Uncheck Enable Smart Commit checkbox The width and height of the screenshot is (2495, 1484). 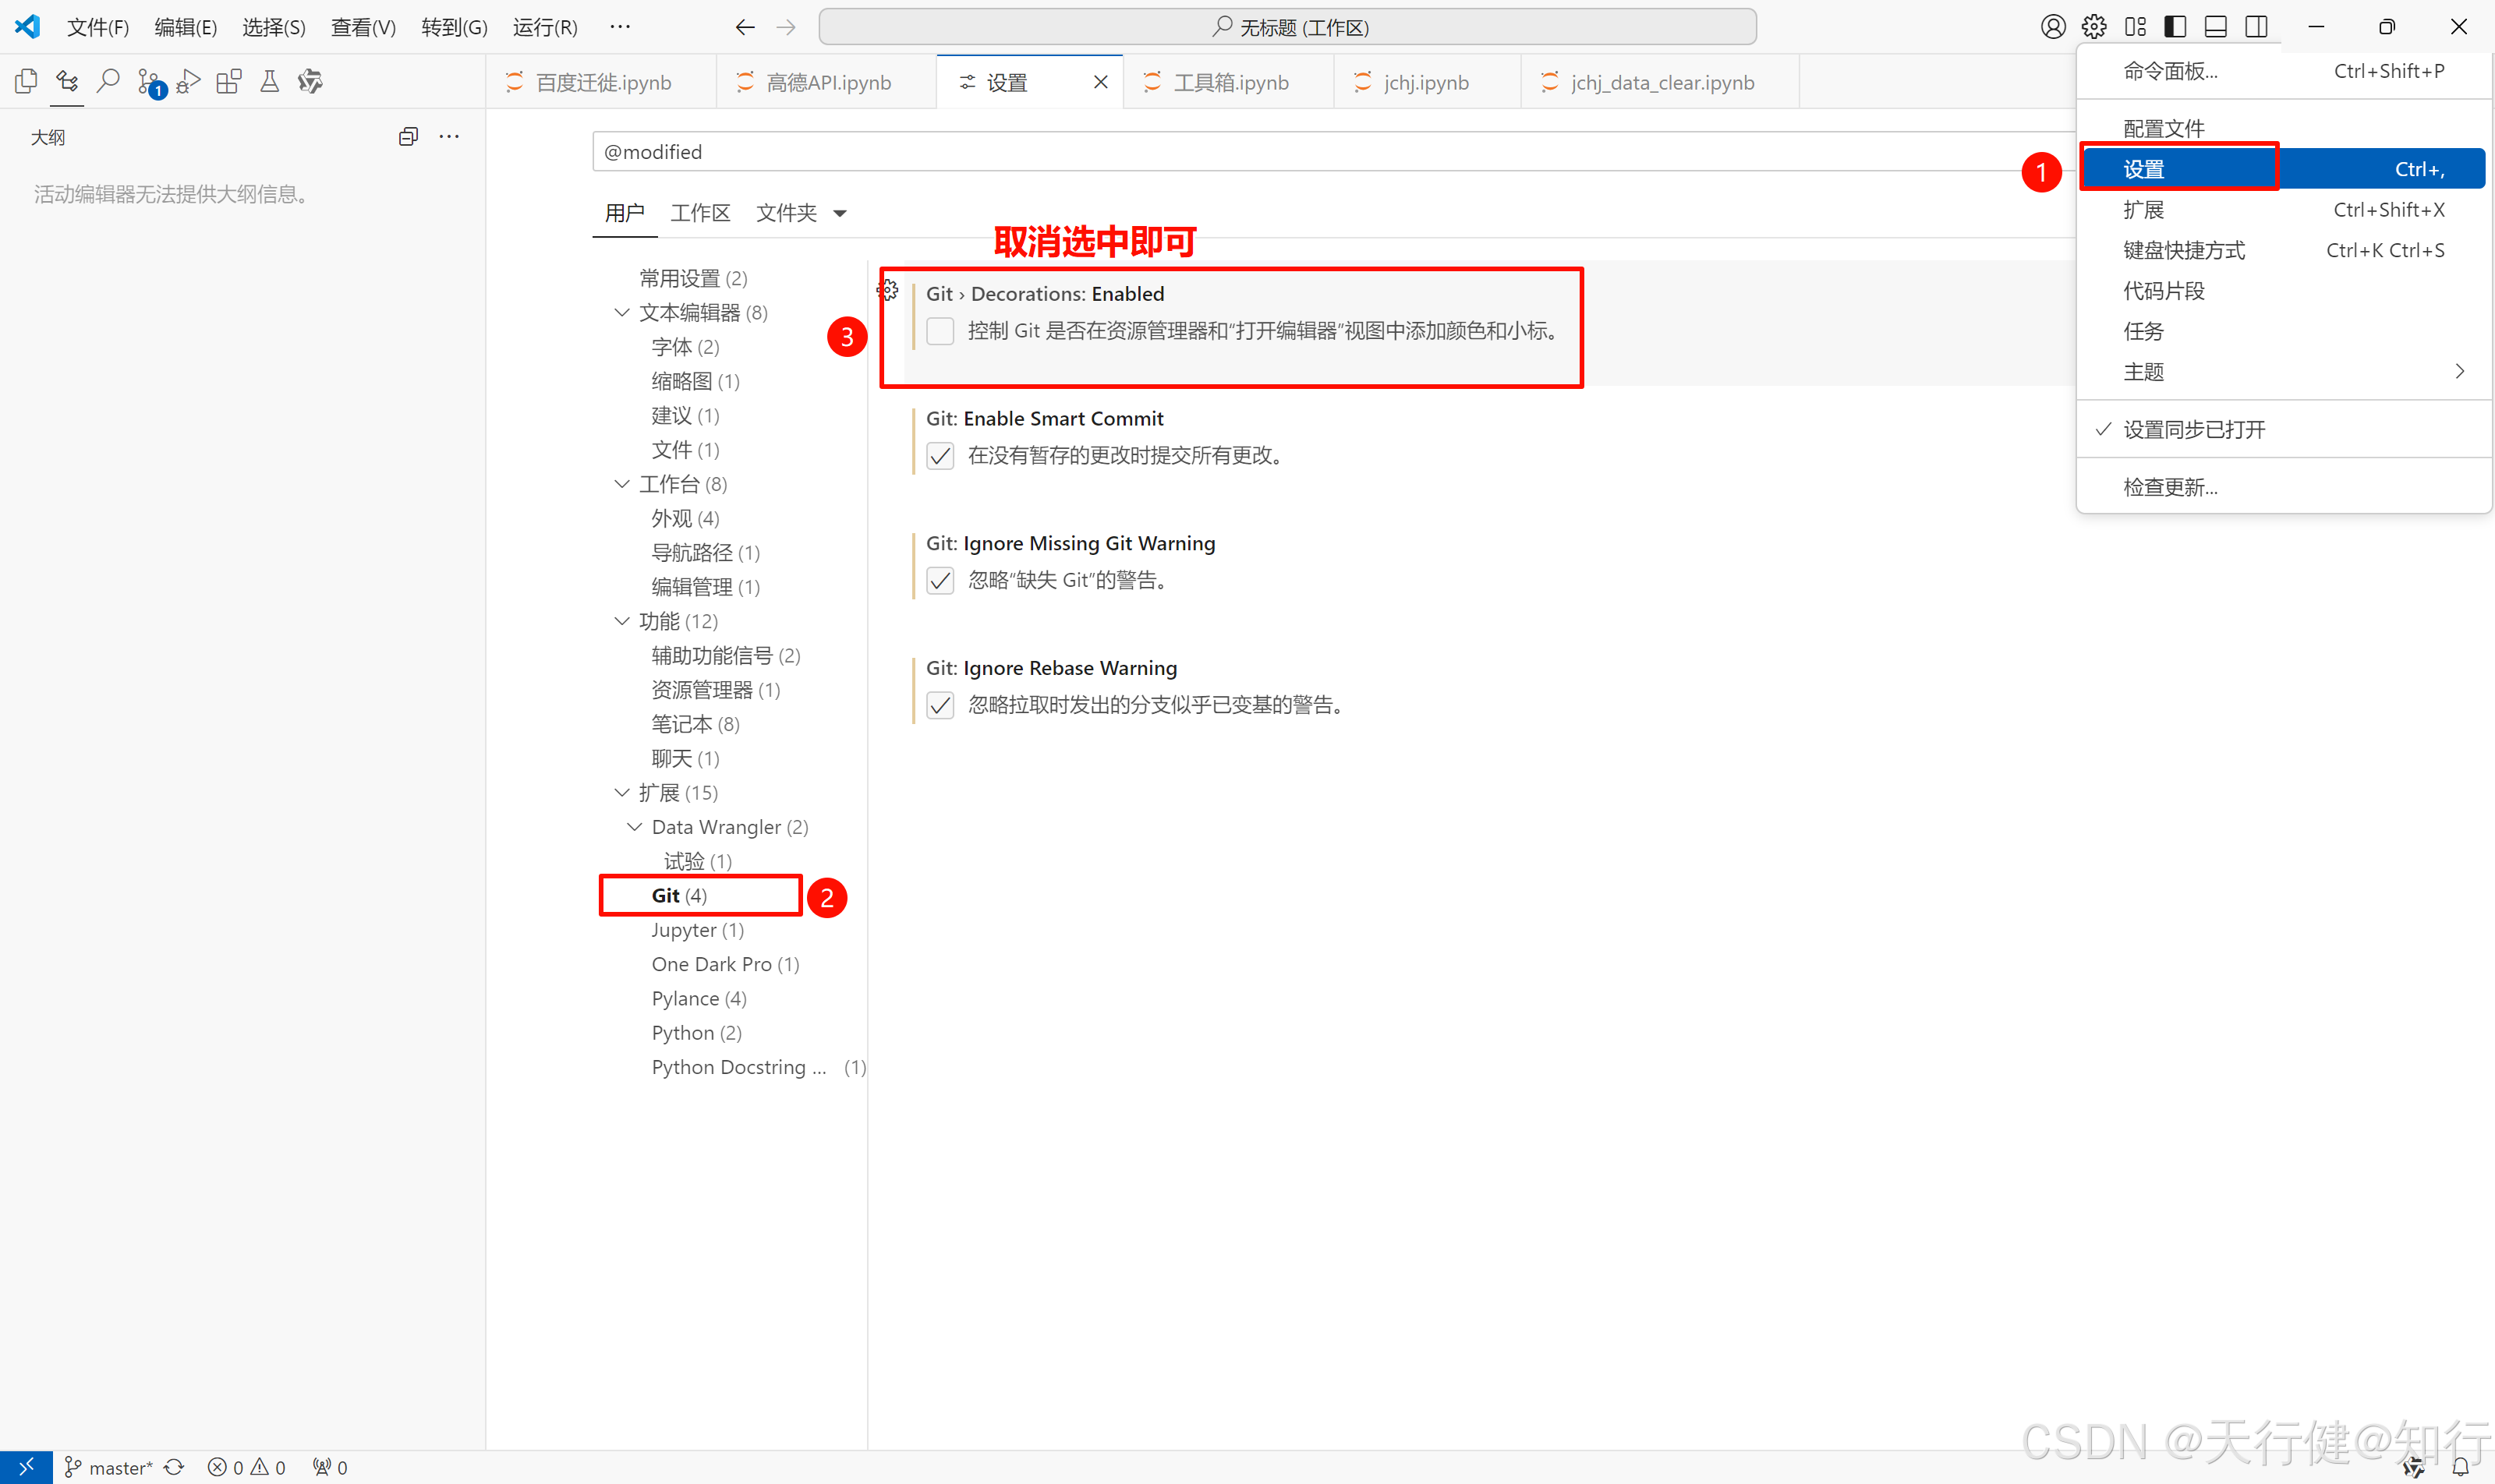[940, 456]
